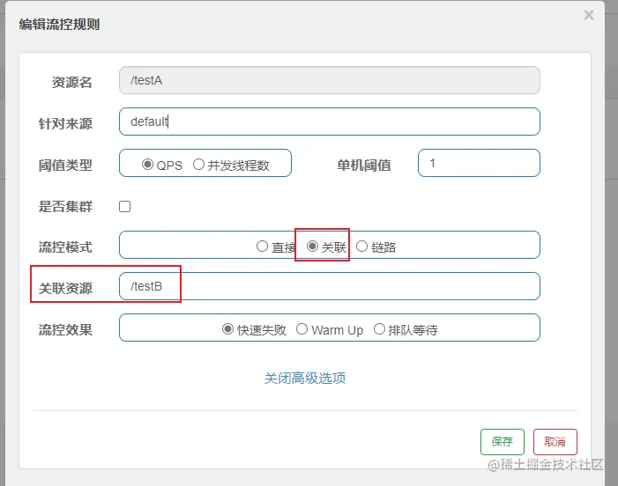Screen dimensions: 618x486
Task: Select the 并发线程数 radio option
Action: (198, 164)
